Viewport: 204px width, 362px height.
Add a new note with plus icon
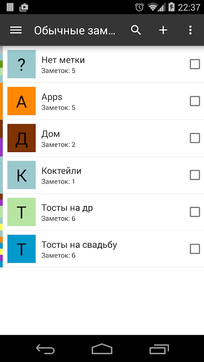click(x=163, y=30)
